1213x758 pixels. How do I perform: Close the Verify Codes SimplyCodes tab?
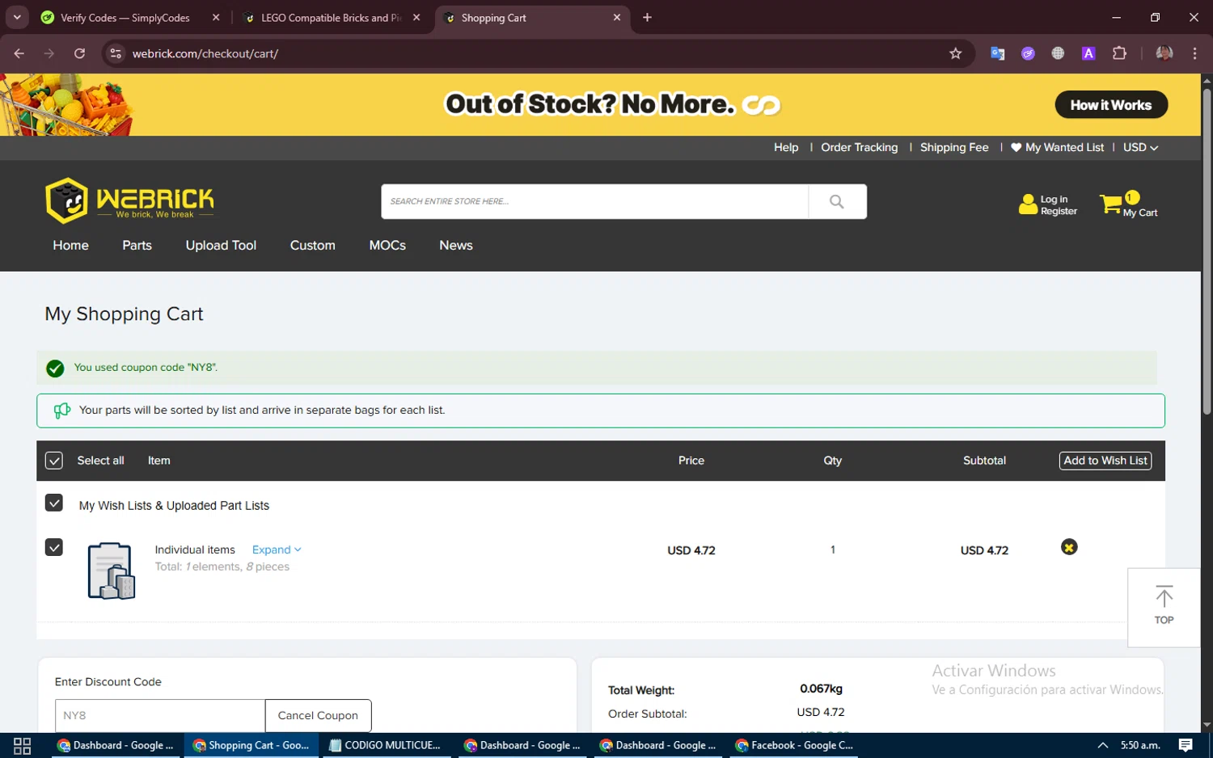point(216,18)
